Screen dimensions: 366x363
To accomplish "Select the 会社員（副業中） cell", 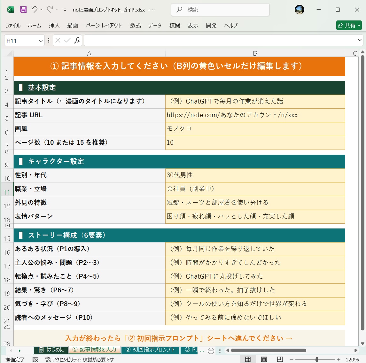I will (255, 189).
